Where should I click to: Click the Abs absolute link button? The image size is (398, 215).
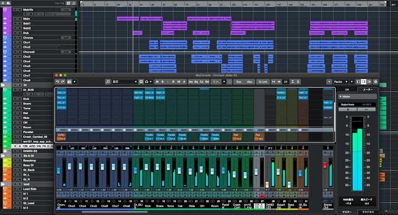(249, 81)
